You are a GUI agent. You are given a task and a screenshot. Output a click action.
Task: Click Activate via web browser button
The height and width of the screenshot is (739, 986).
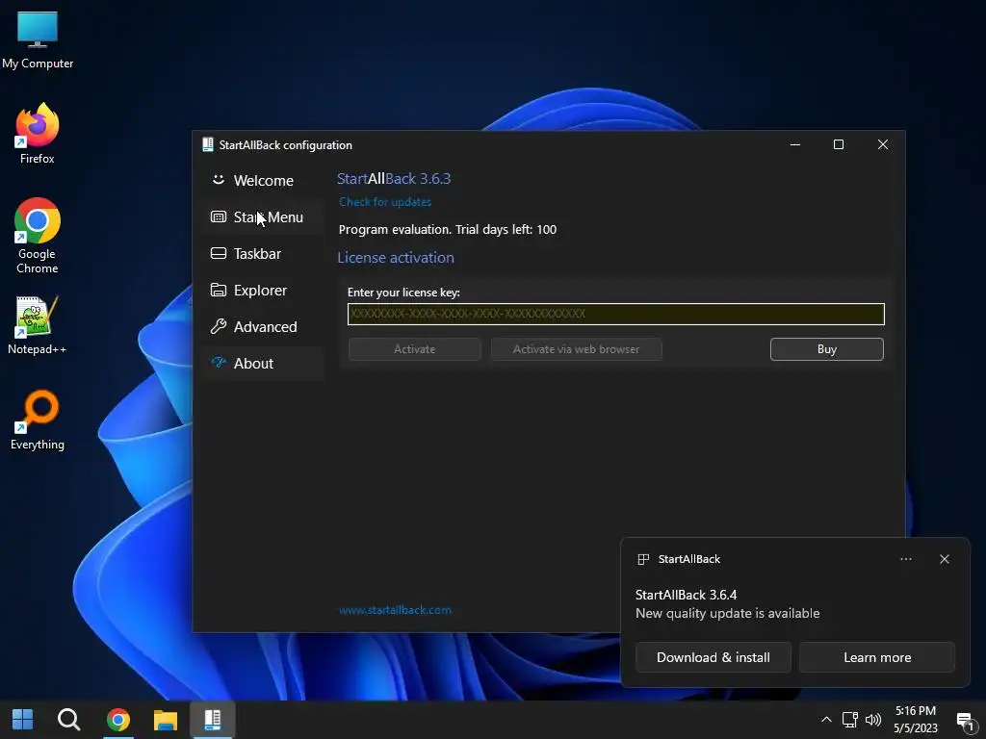coord(576,349)
